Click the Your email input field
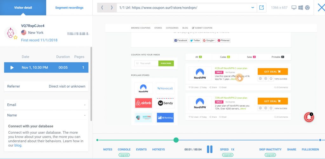Viewport: 325px width, 159px height. click(x=146, y=64)
